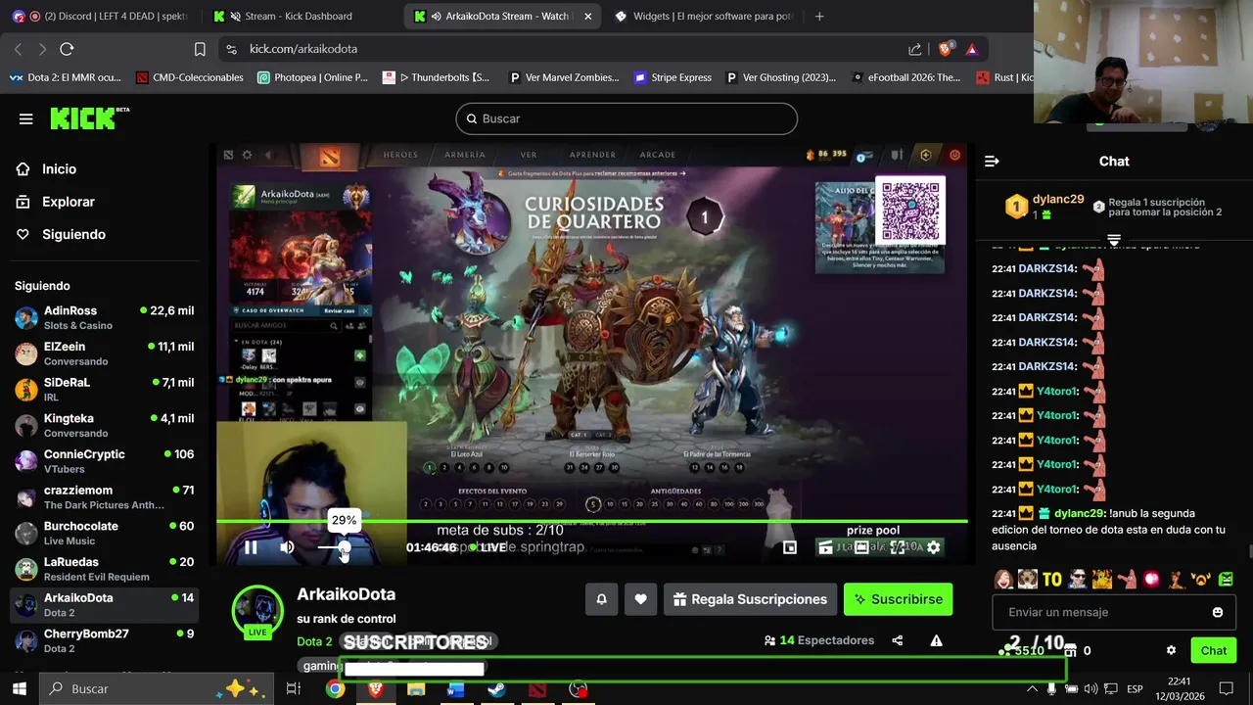Open chat settings gear
1253x705 pixels.
click(x=1171, y=650)
